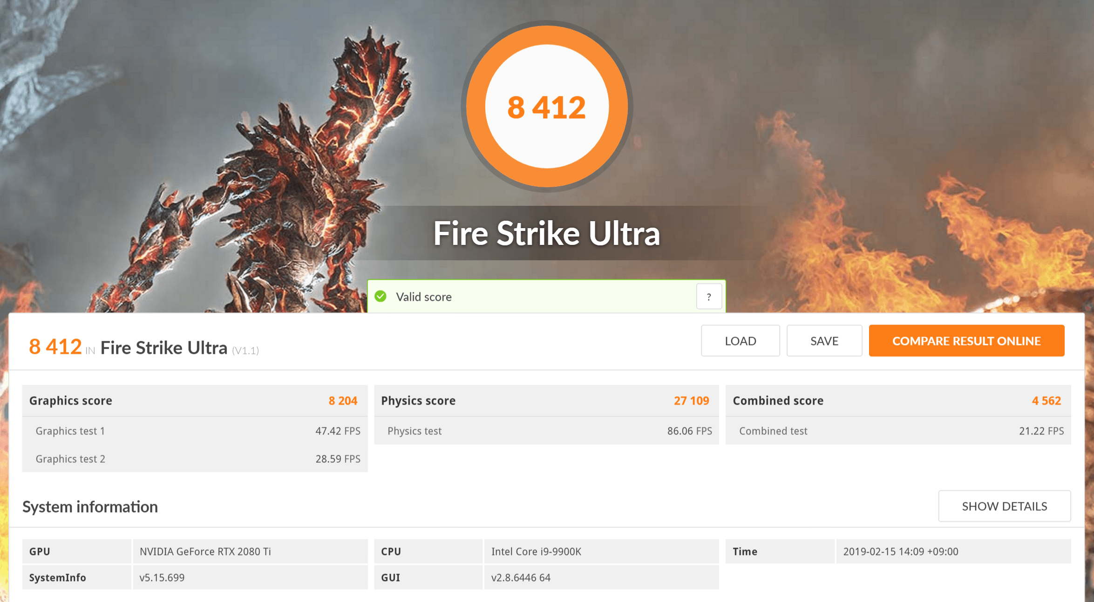This screenshot has height=602, width=1094.
Task: Click the 86.06 FPS value
Action: click(690, 431)
